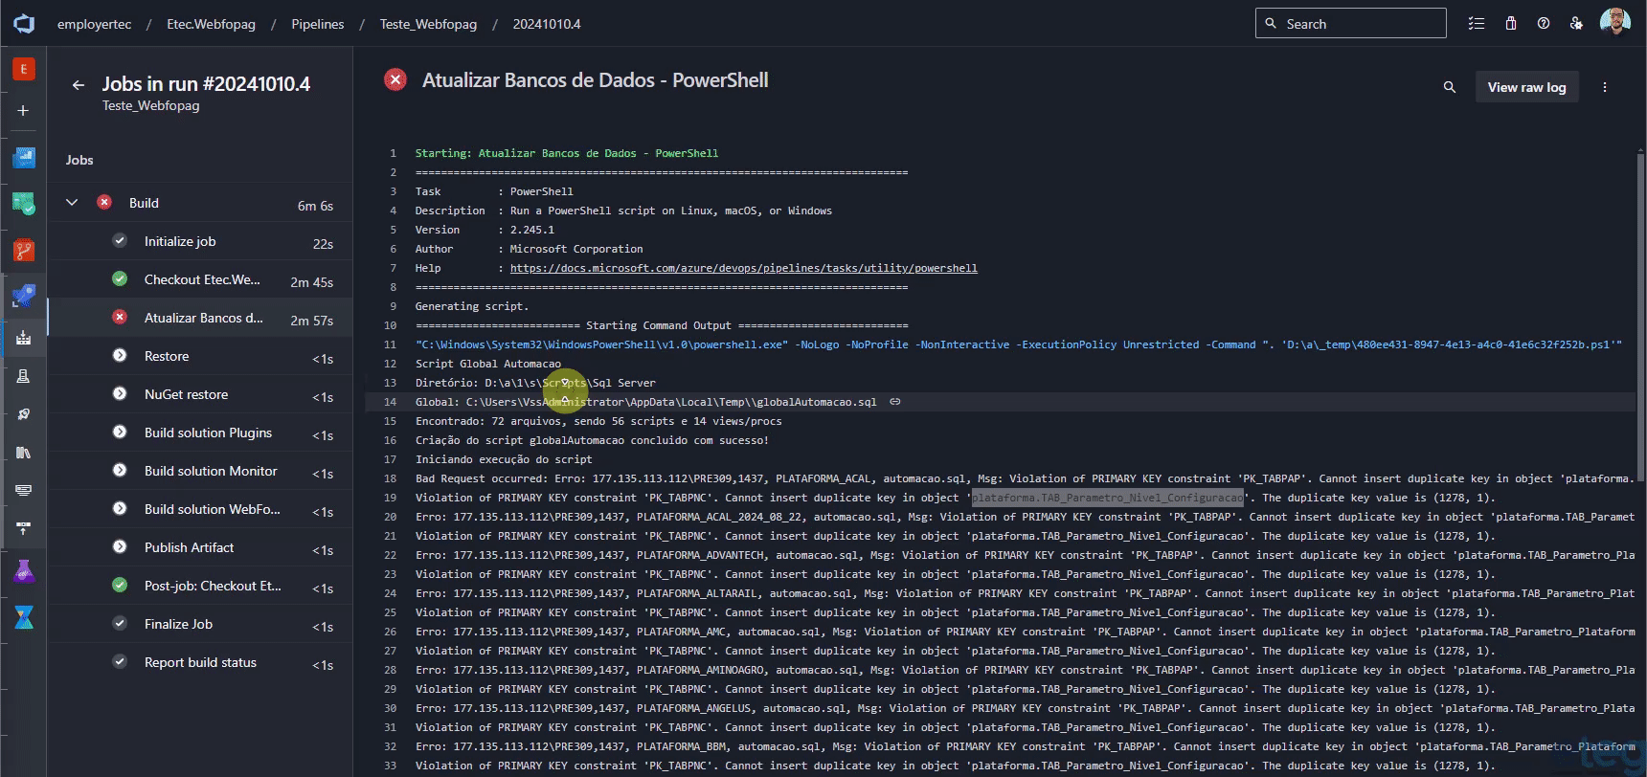Open the more actions ellipsis menu
This screenshot has height=777, width=1647.
1605,87
